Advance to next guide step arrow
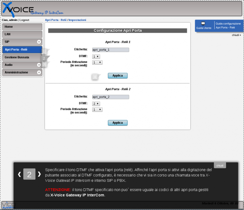 click(x=39, y=174)
